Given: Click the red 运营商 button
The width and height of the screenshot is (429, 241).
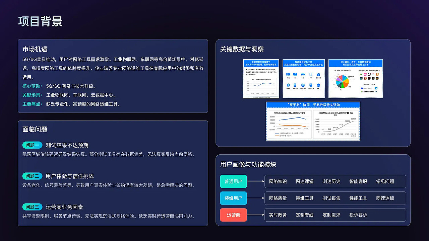Looking at the screenshot, I should (233, 215).
